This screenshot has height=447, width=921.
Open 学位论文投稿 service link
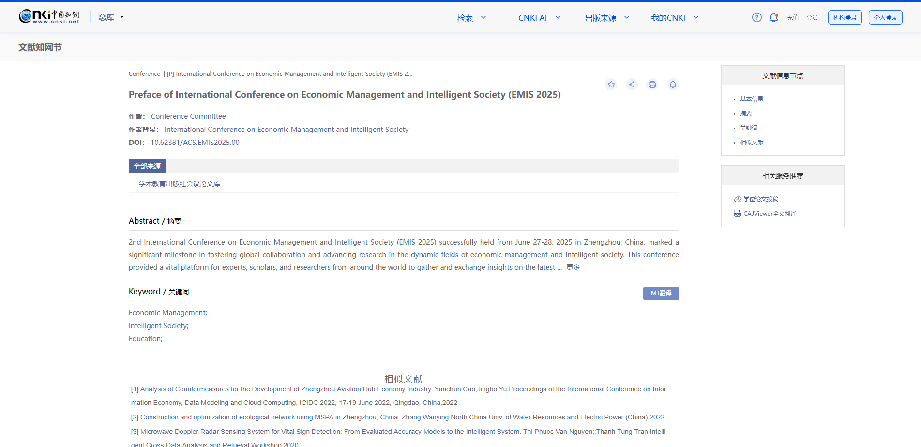point(761,199)
